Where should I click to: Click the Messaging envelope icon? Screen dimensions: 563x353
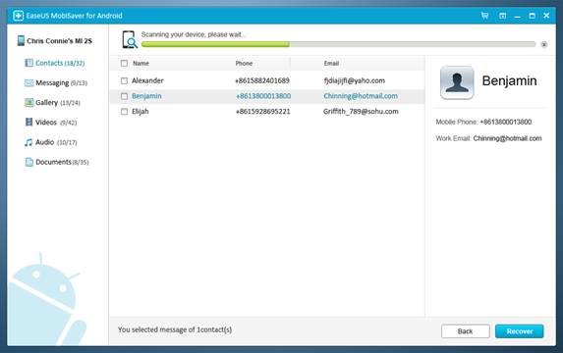[x=28, y=83]
